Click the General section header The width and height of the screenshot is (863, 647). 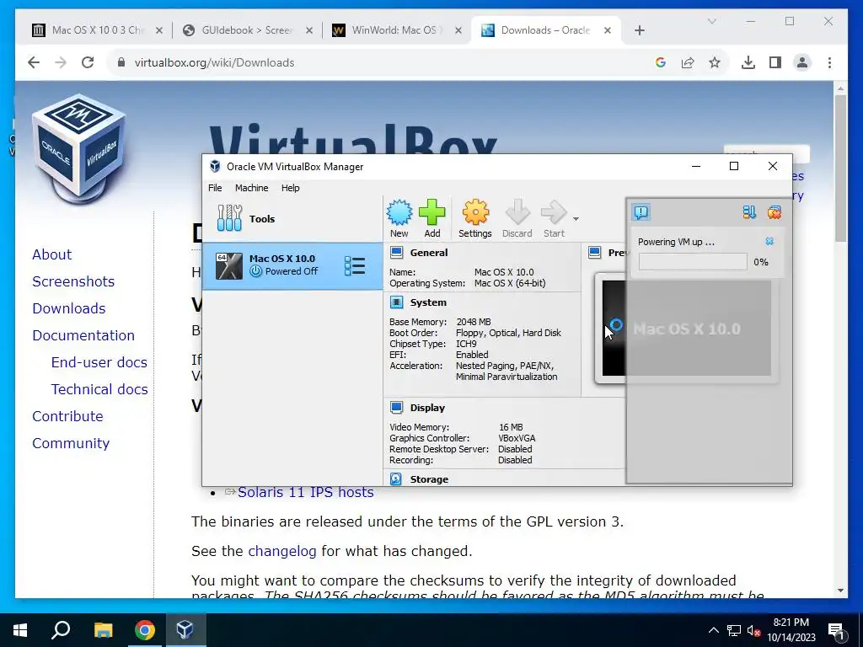coord(429,253)
